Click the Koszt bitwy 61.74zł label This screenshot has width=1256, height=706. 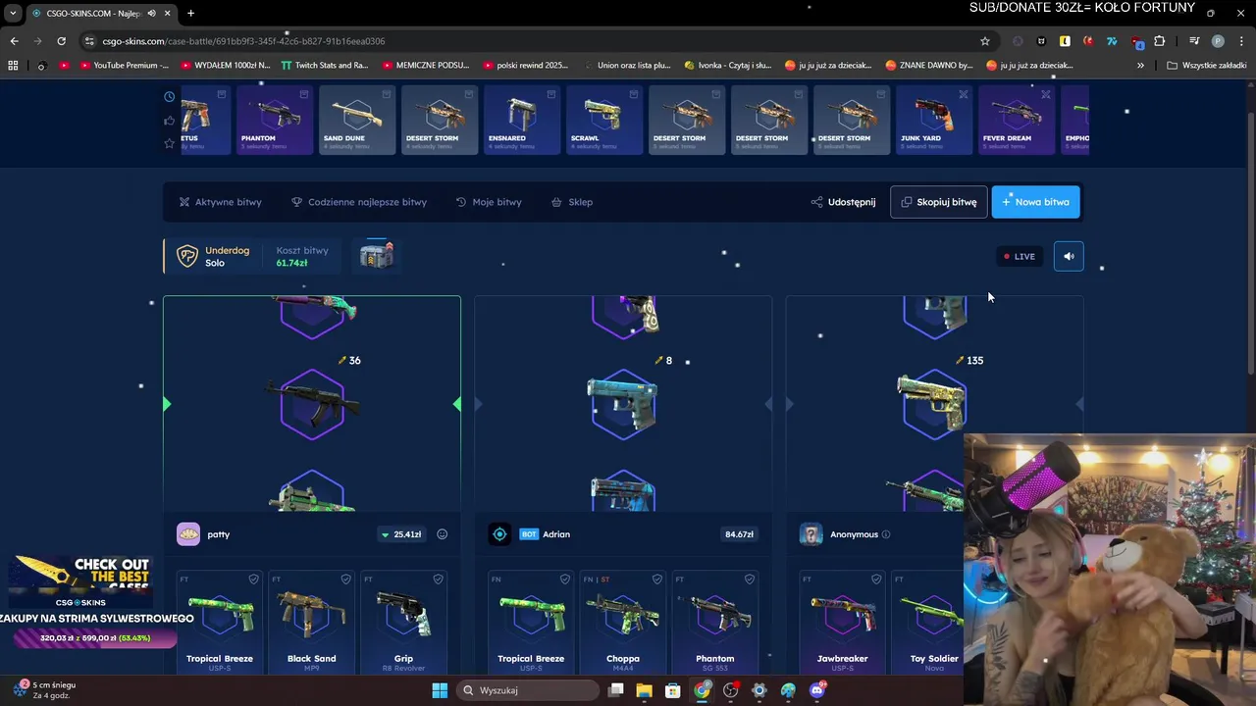tap(302, 256)
